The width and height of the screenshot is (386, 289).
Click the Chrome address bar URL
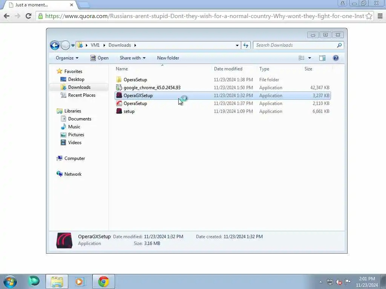[x=204, y=16]
